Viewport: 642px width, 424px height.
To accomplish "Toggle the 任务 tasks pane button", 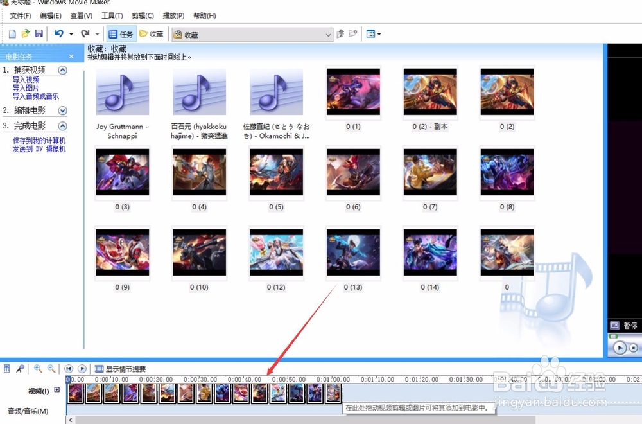I will [121, 34].
